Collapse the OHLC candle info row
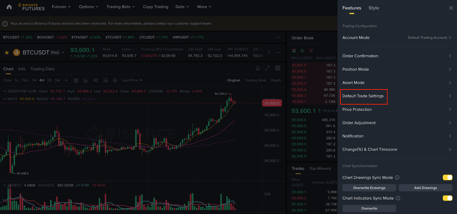Image resolution: width=457 pixels, height=214 pixels. point(5,91)
